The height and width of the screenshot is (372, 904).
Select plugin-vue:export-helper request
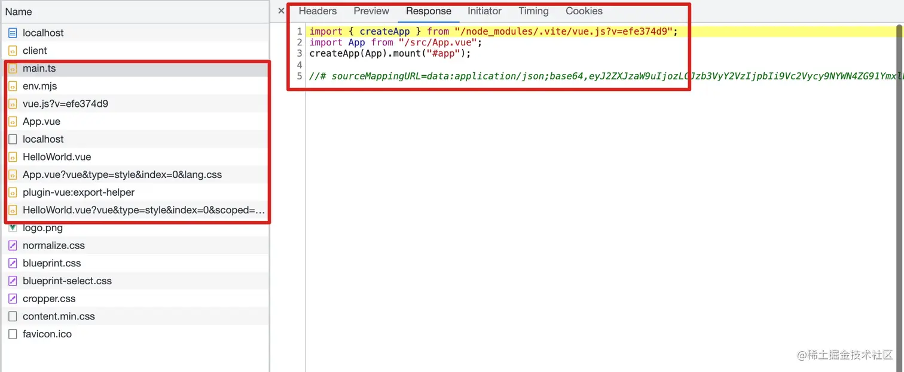(x=135, y=192)
